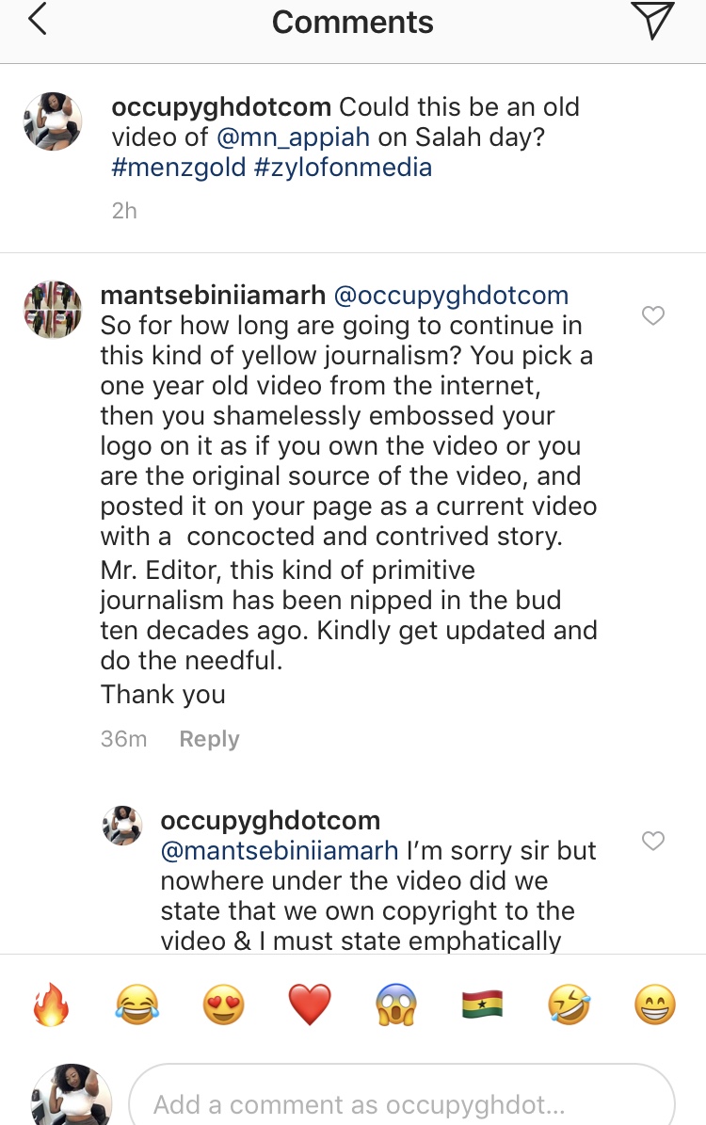This screenshot has width=706, height=1125.
Task: Insert the tears of joy emoji
Action: [x=137, y=1004]
